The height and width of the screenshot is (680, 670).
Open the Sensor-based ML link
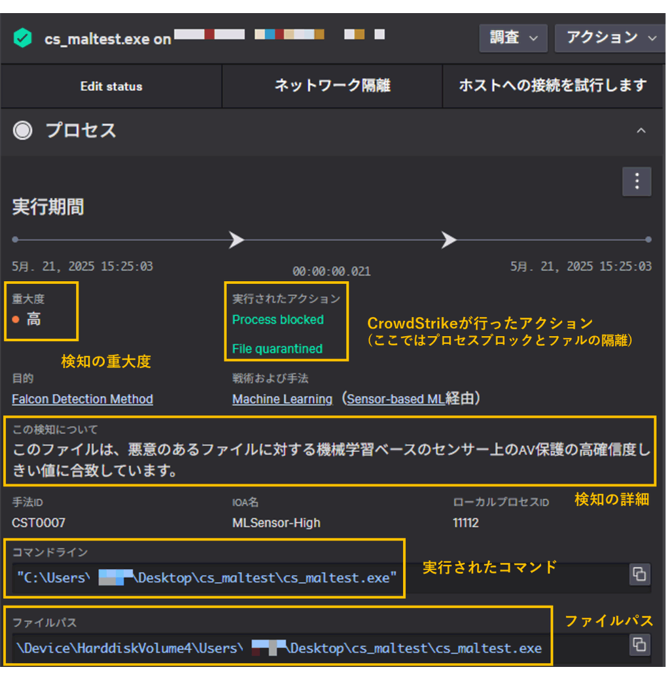[x=396, y=399]
